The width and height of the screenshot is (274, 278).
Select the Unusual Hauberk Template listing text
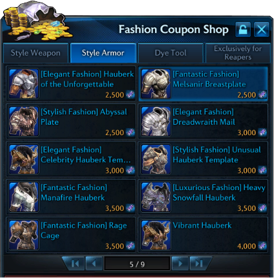point(216,155)
